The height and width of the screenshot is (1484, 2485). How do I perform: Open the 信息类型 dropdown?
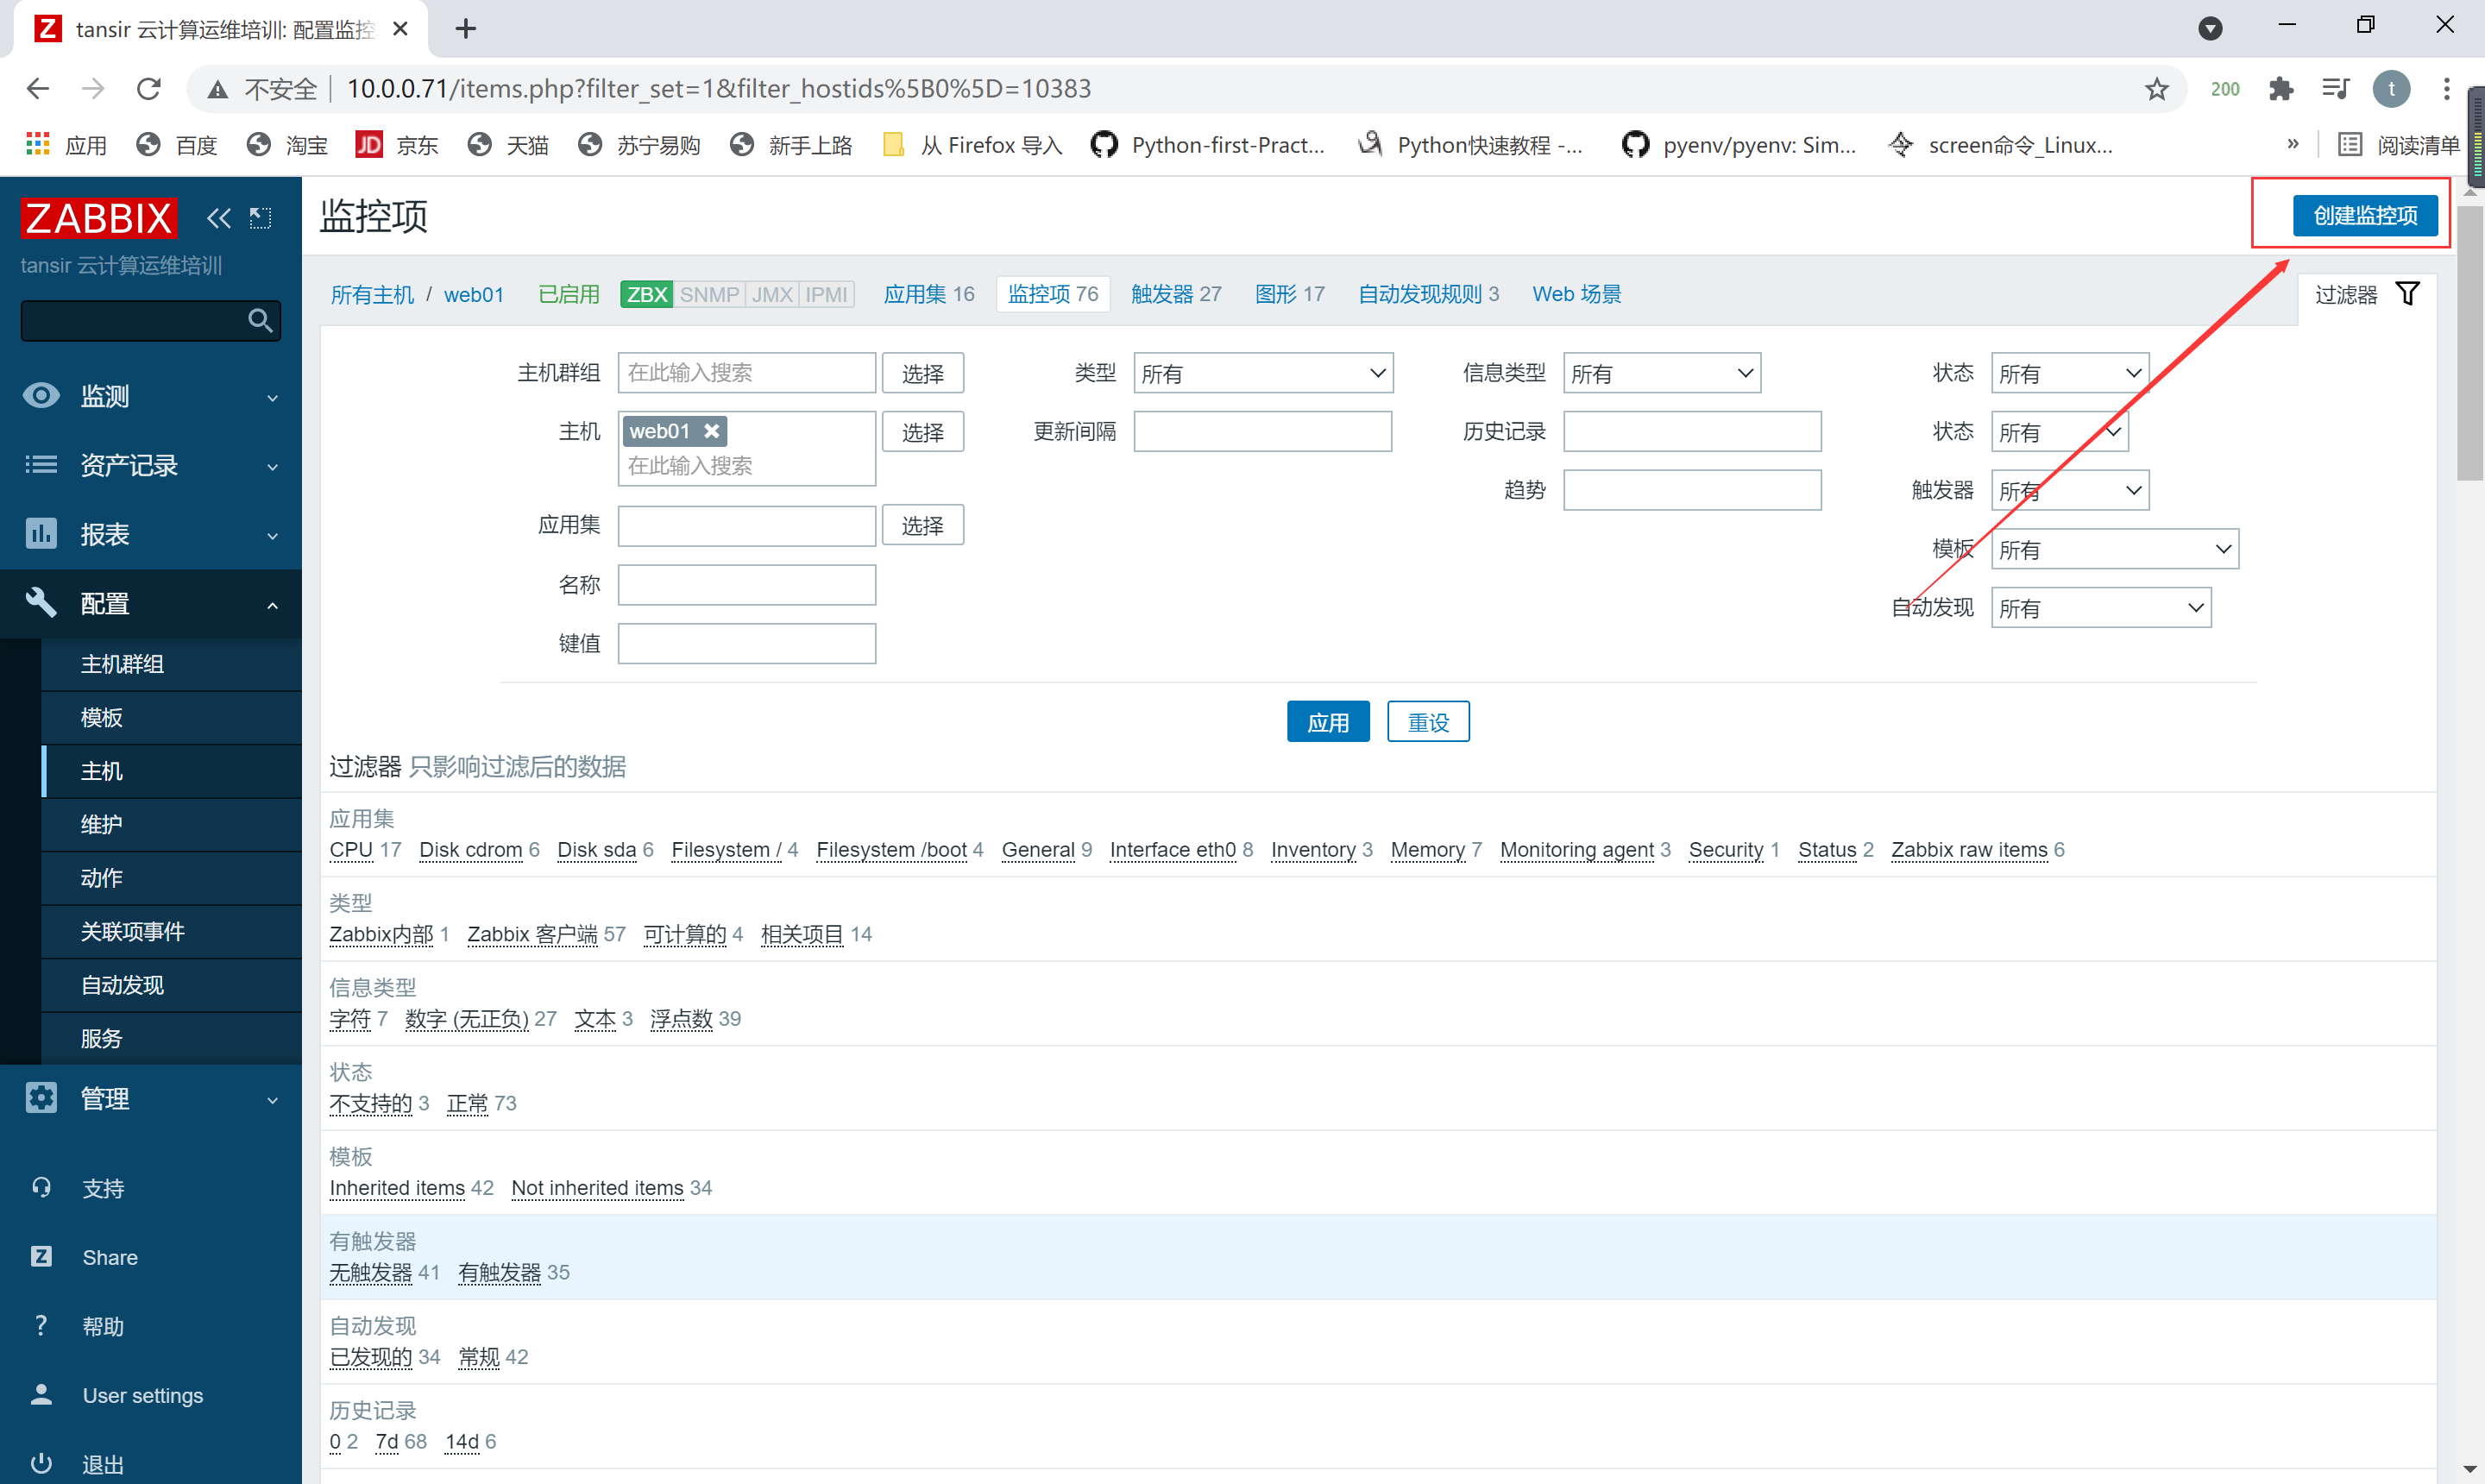(x=1662, y=373)
